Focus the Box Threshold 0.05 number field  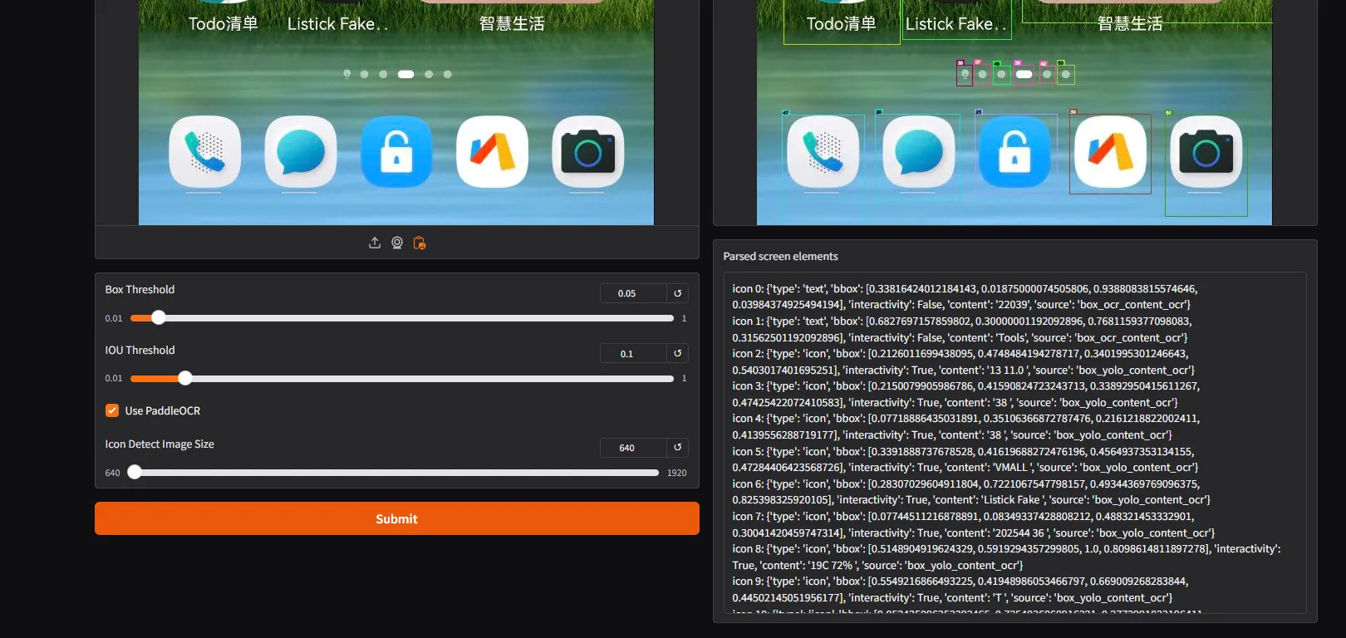click(x=632, y=293)
